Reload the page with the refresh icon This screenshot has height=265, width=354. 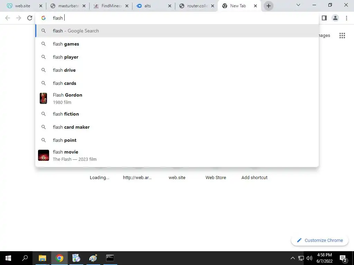point(30,18)
